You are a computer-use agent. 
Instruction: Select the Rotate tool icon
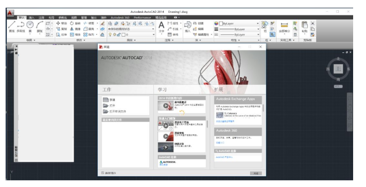[x=72, y=23]
